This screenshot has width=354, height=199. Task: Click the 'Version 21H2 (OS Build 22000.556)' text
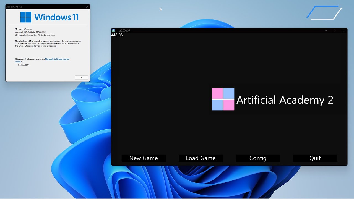[x=30, y=32]
